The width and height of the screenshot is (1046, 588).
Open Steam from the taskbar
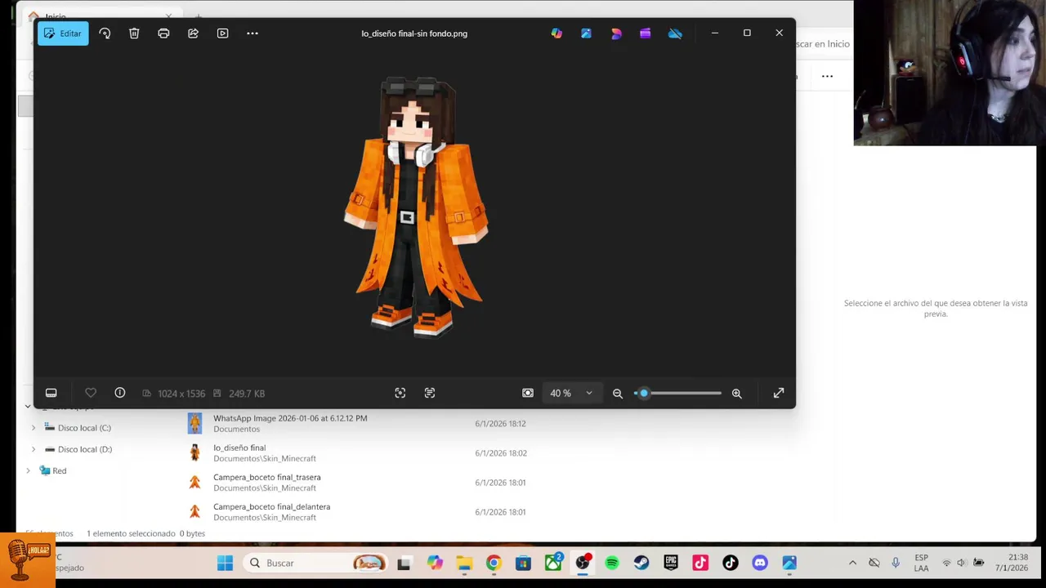coord(641,563)
